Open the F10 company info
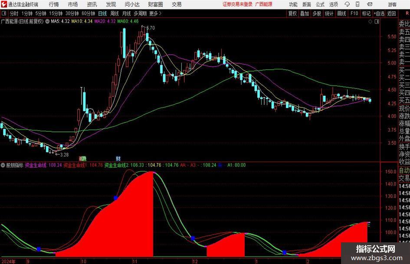 click(x=354, y=13)
